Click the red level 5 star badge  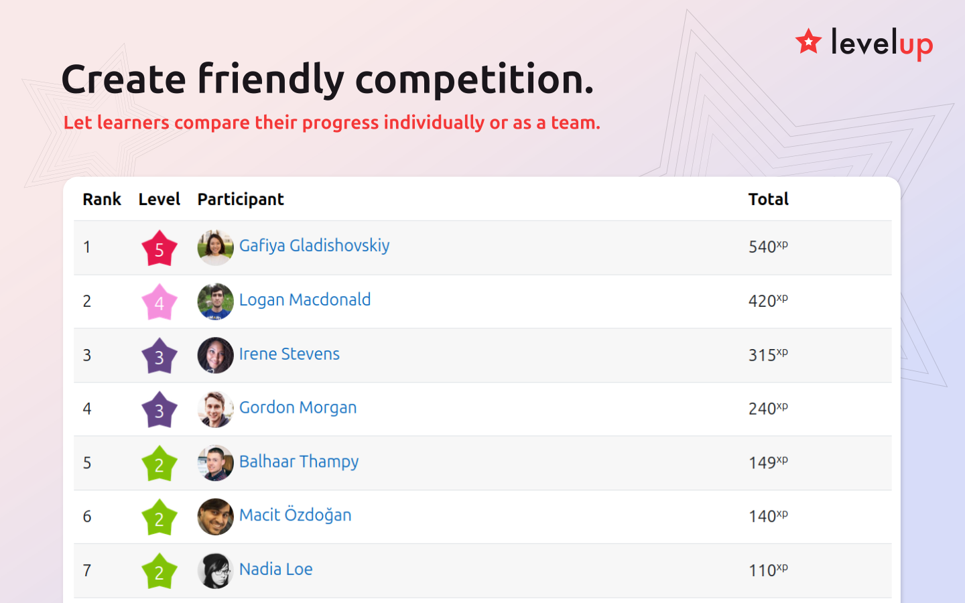(x=159, y=248)
